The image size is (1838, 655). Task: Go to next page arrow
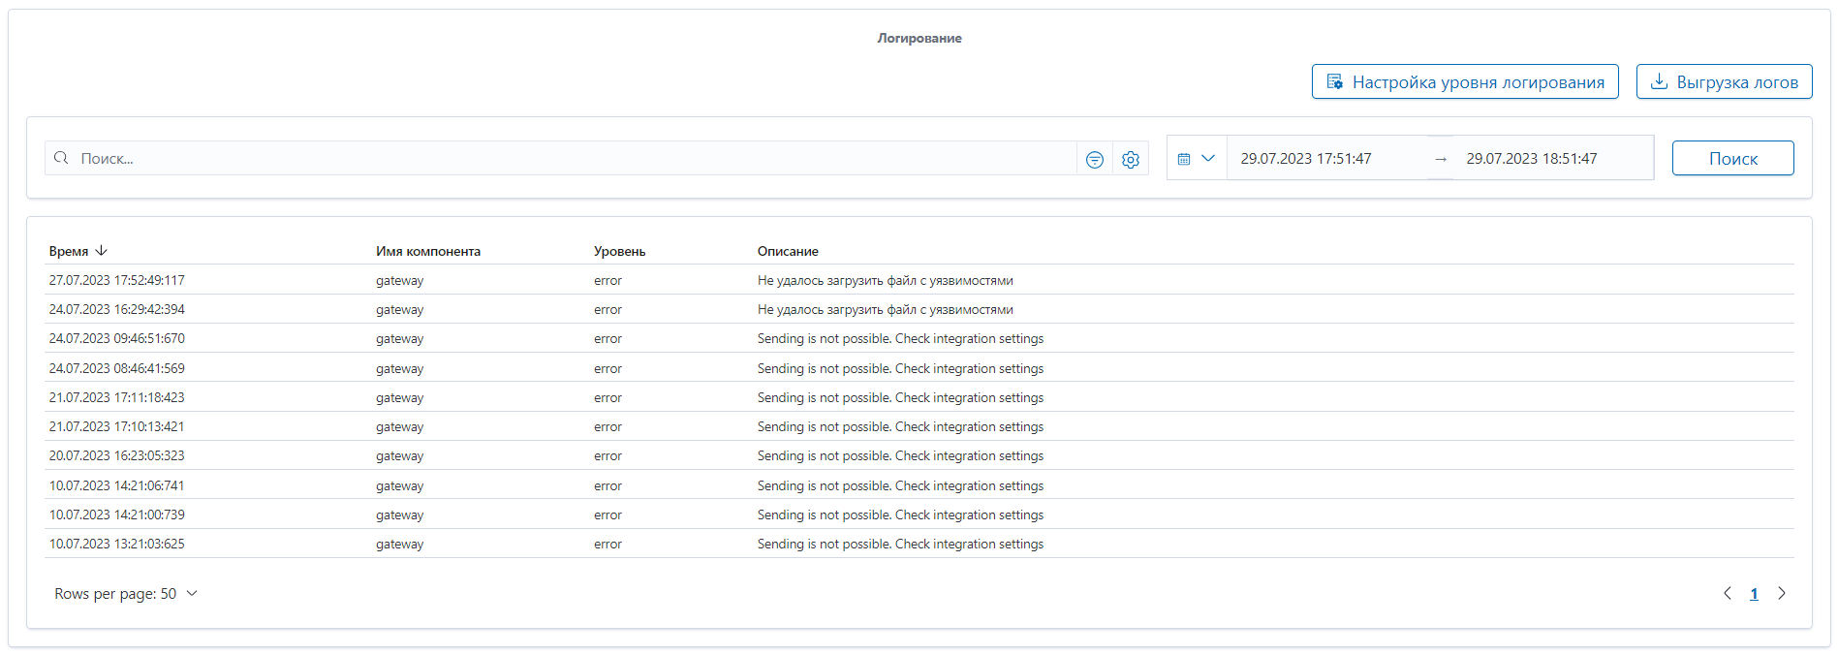pos(1782,593)
